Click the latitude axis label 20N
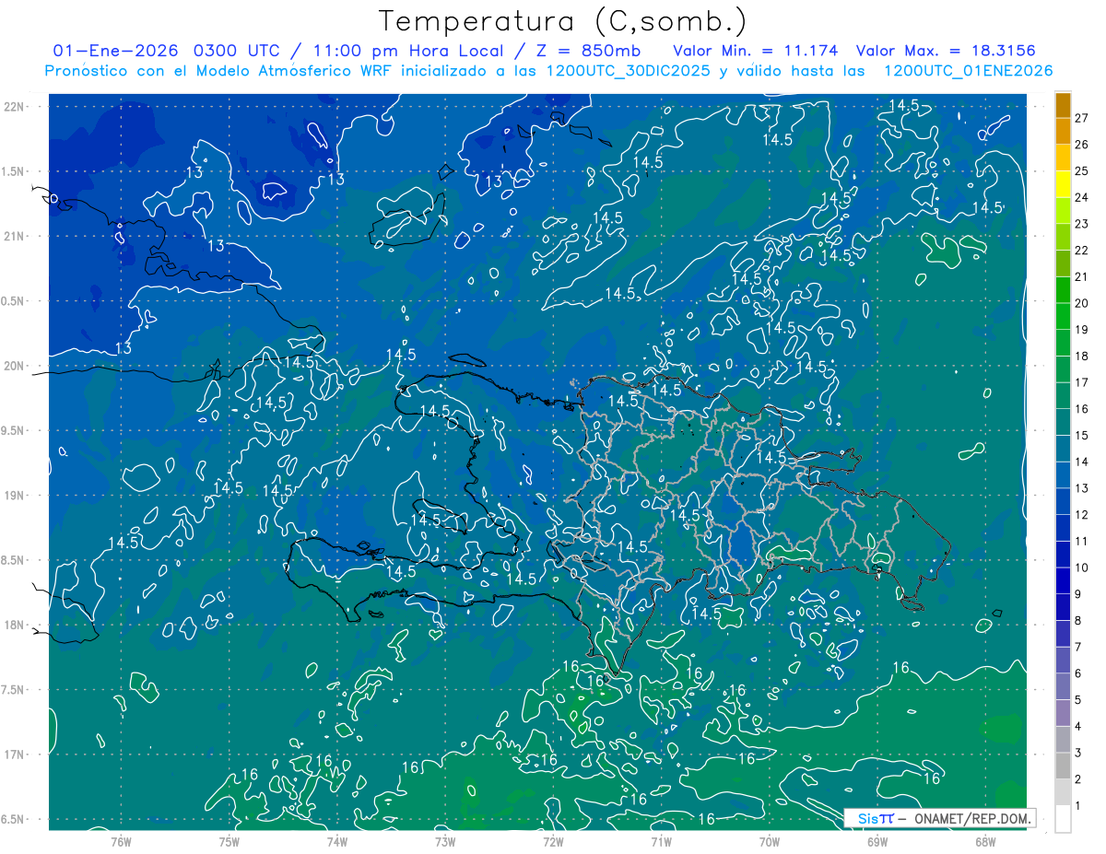Screen dimensions: 1106x854 click(15, 366)
